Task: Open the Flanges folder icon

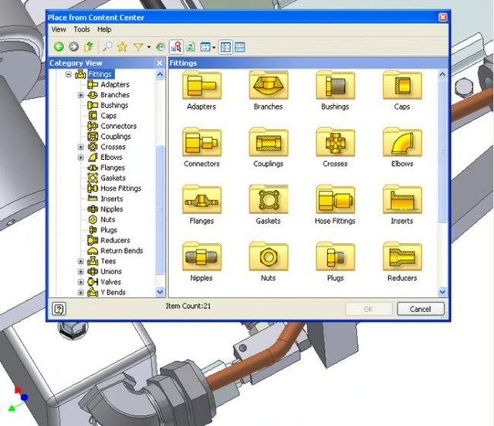Action: (201, 199)
